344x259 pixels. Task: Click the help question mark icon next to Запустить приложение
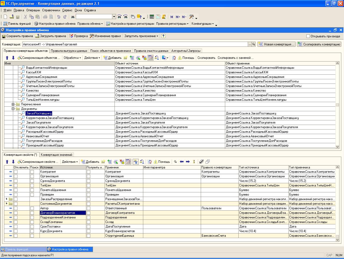point(163,36)
